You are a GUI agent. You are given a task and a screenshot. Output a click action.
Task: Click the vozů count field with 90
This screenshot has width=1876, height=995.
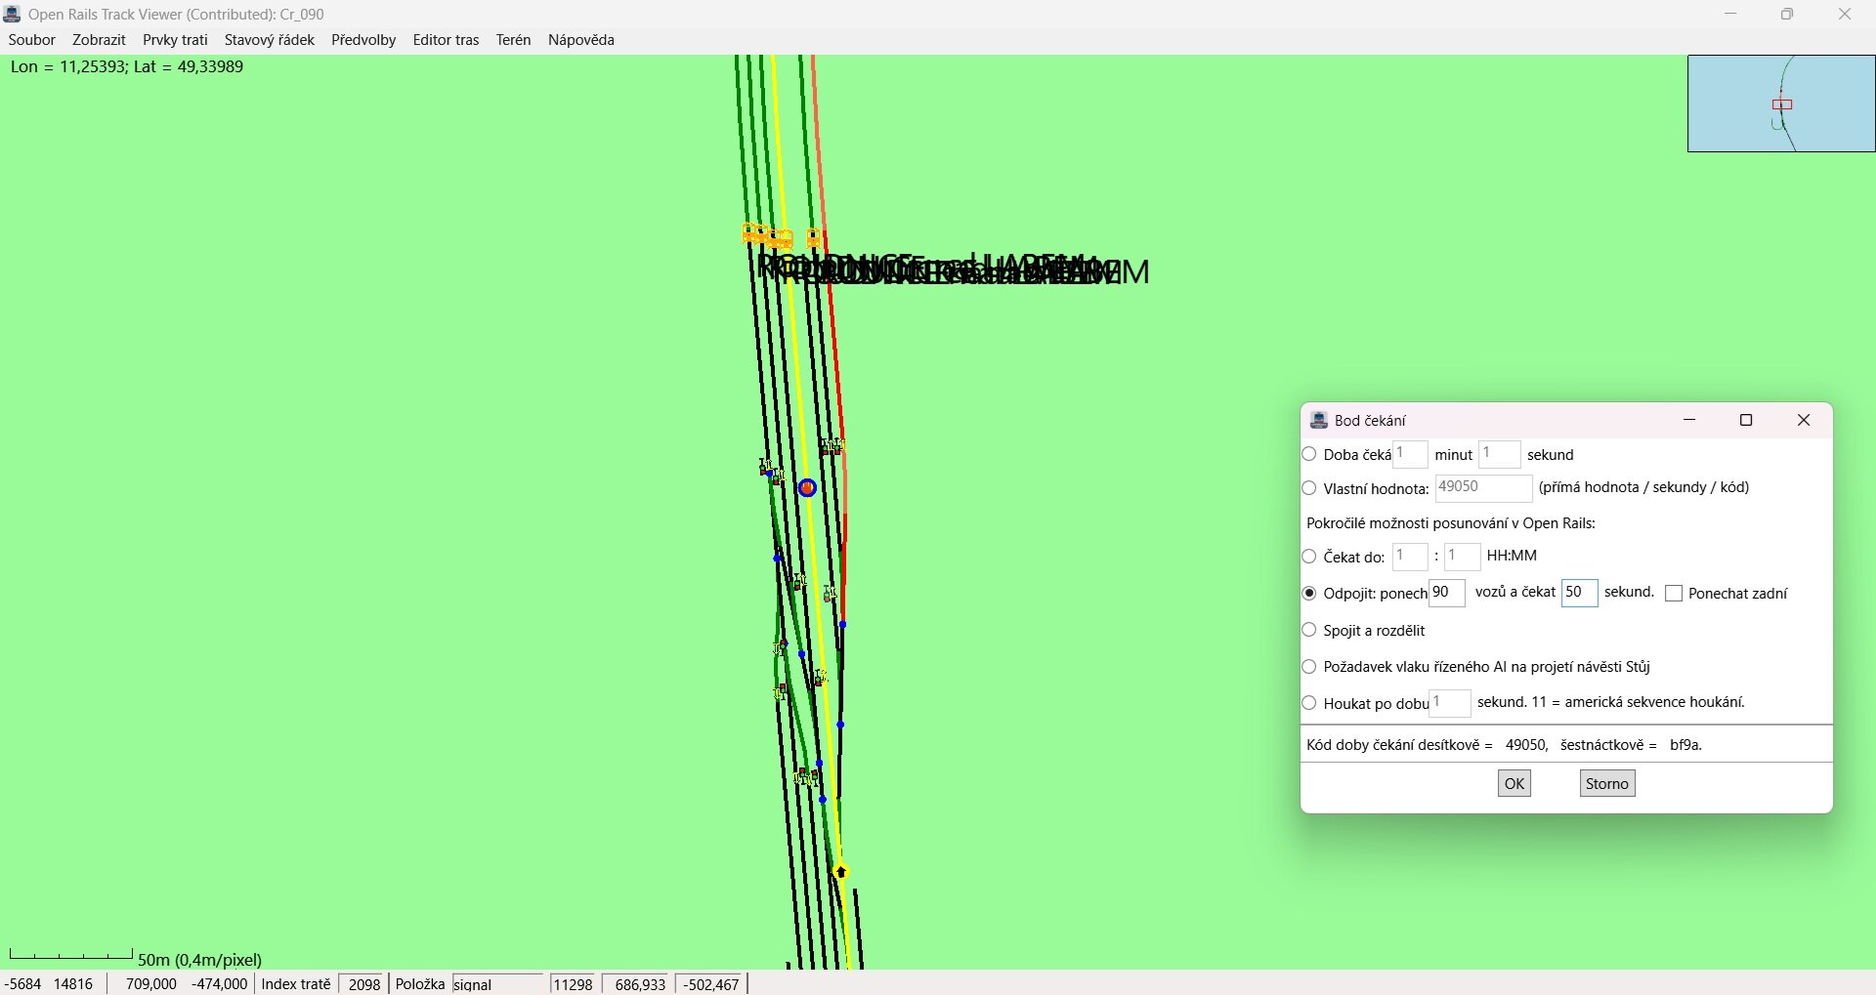(x=1447, y=594)
